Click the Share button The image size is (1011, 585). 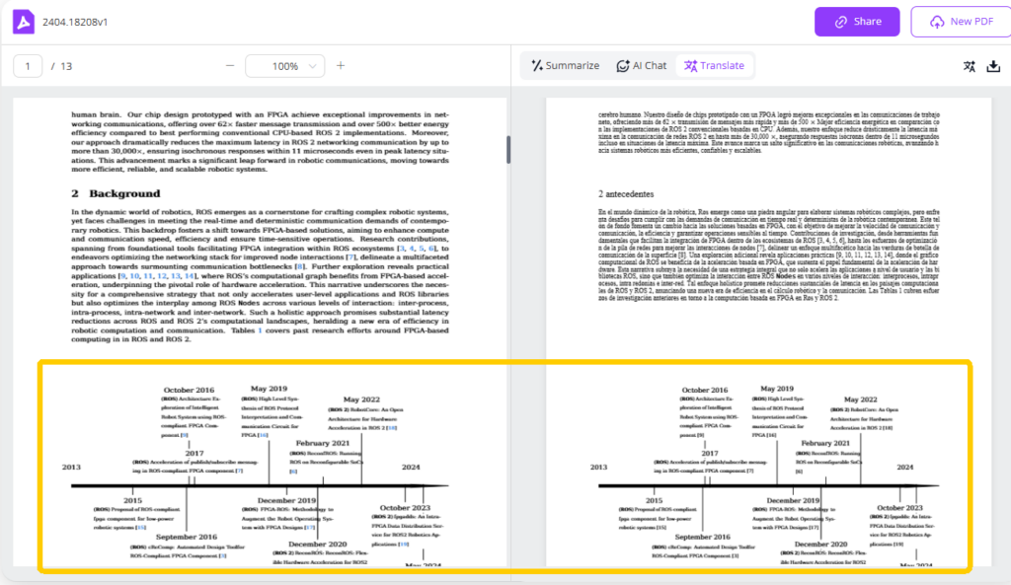click(x=857, y=21)
